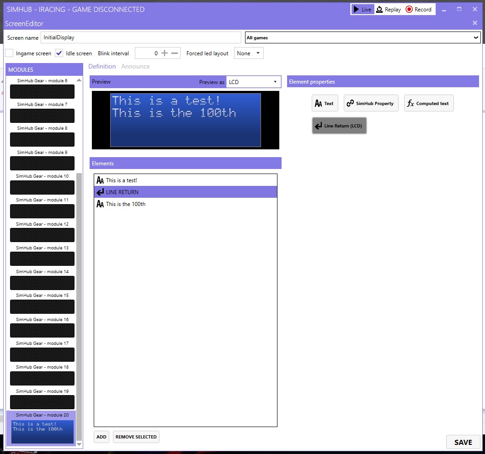Click the modules list scrollbar thumb
Image resolution: width=485 pixels, height=454 pixels.
point(79,307)
